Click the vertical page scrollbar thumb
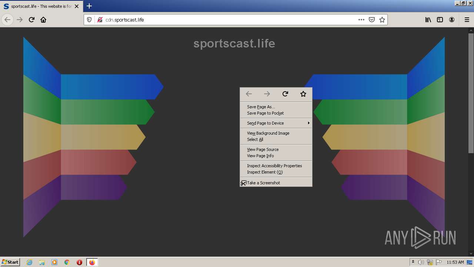 (x=471, y=93)
